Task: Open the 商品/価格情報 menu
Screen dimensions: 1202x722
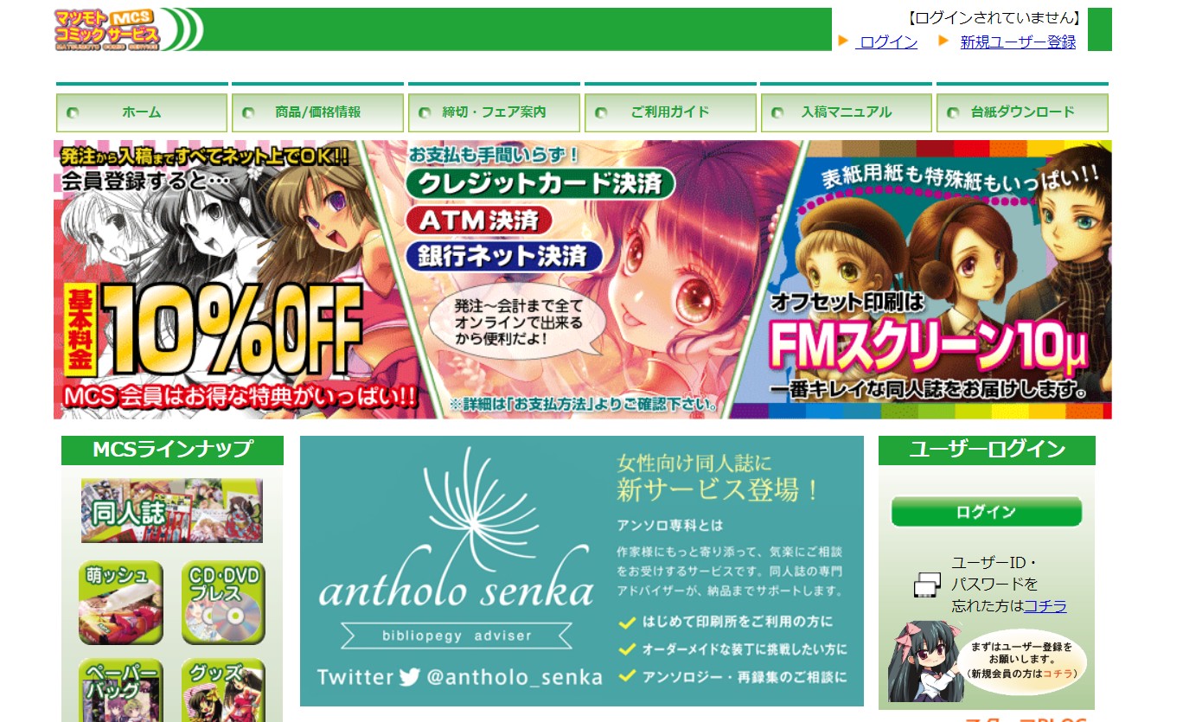Action: click(x=317, y=112)
